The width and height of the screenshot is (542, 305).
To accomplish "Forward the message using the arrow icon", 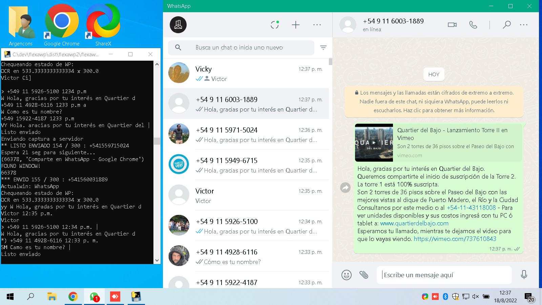I will click(x=345, y=188).
